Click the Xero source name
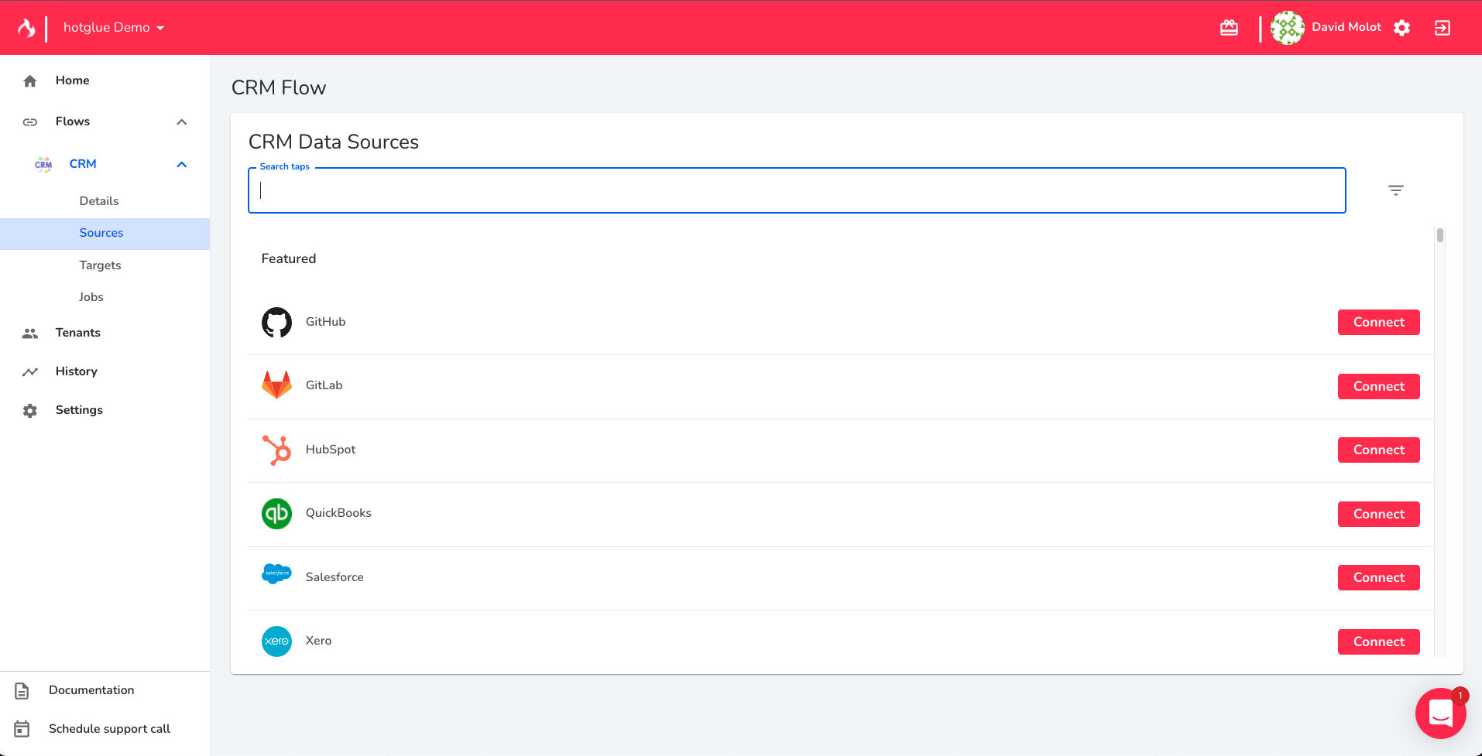 [x=318, y=641]
